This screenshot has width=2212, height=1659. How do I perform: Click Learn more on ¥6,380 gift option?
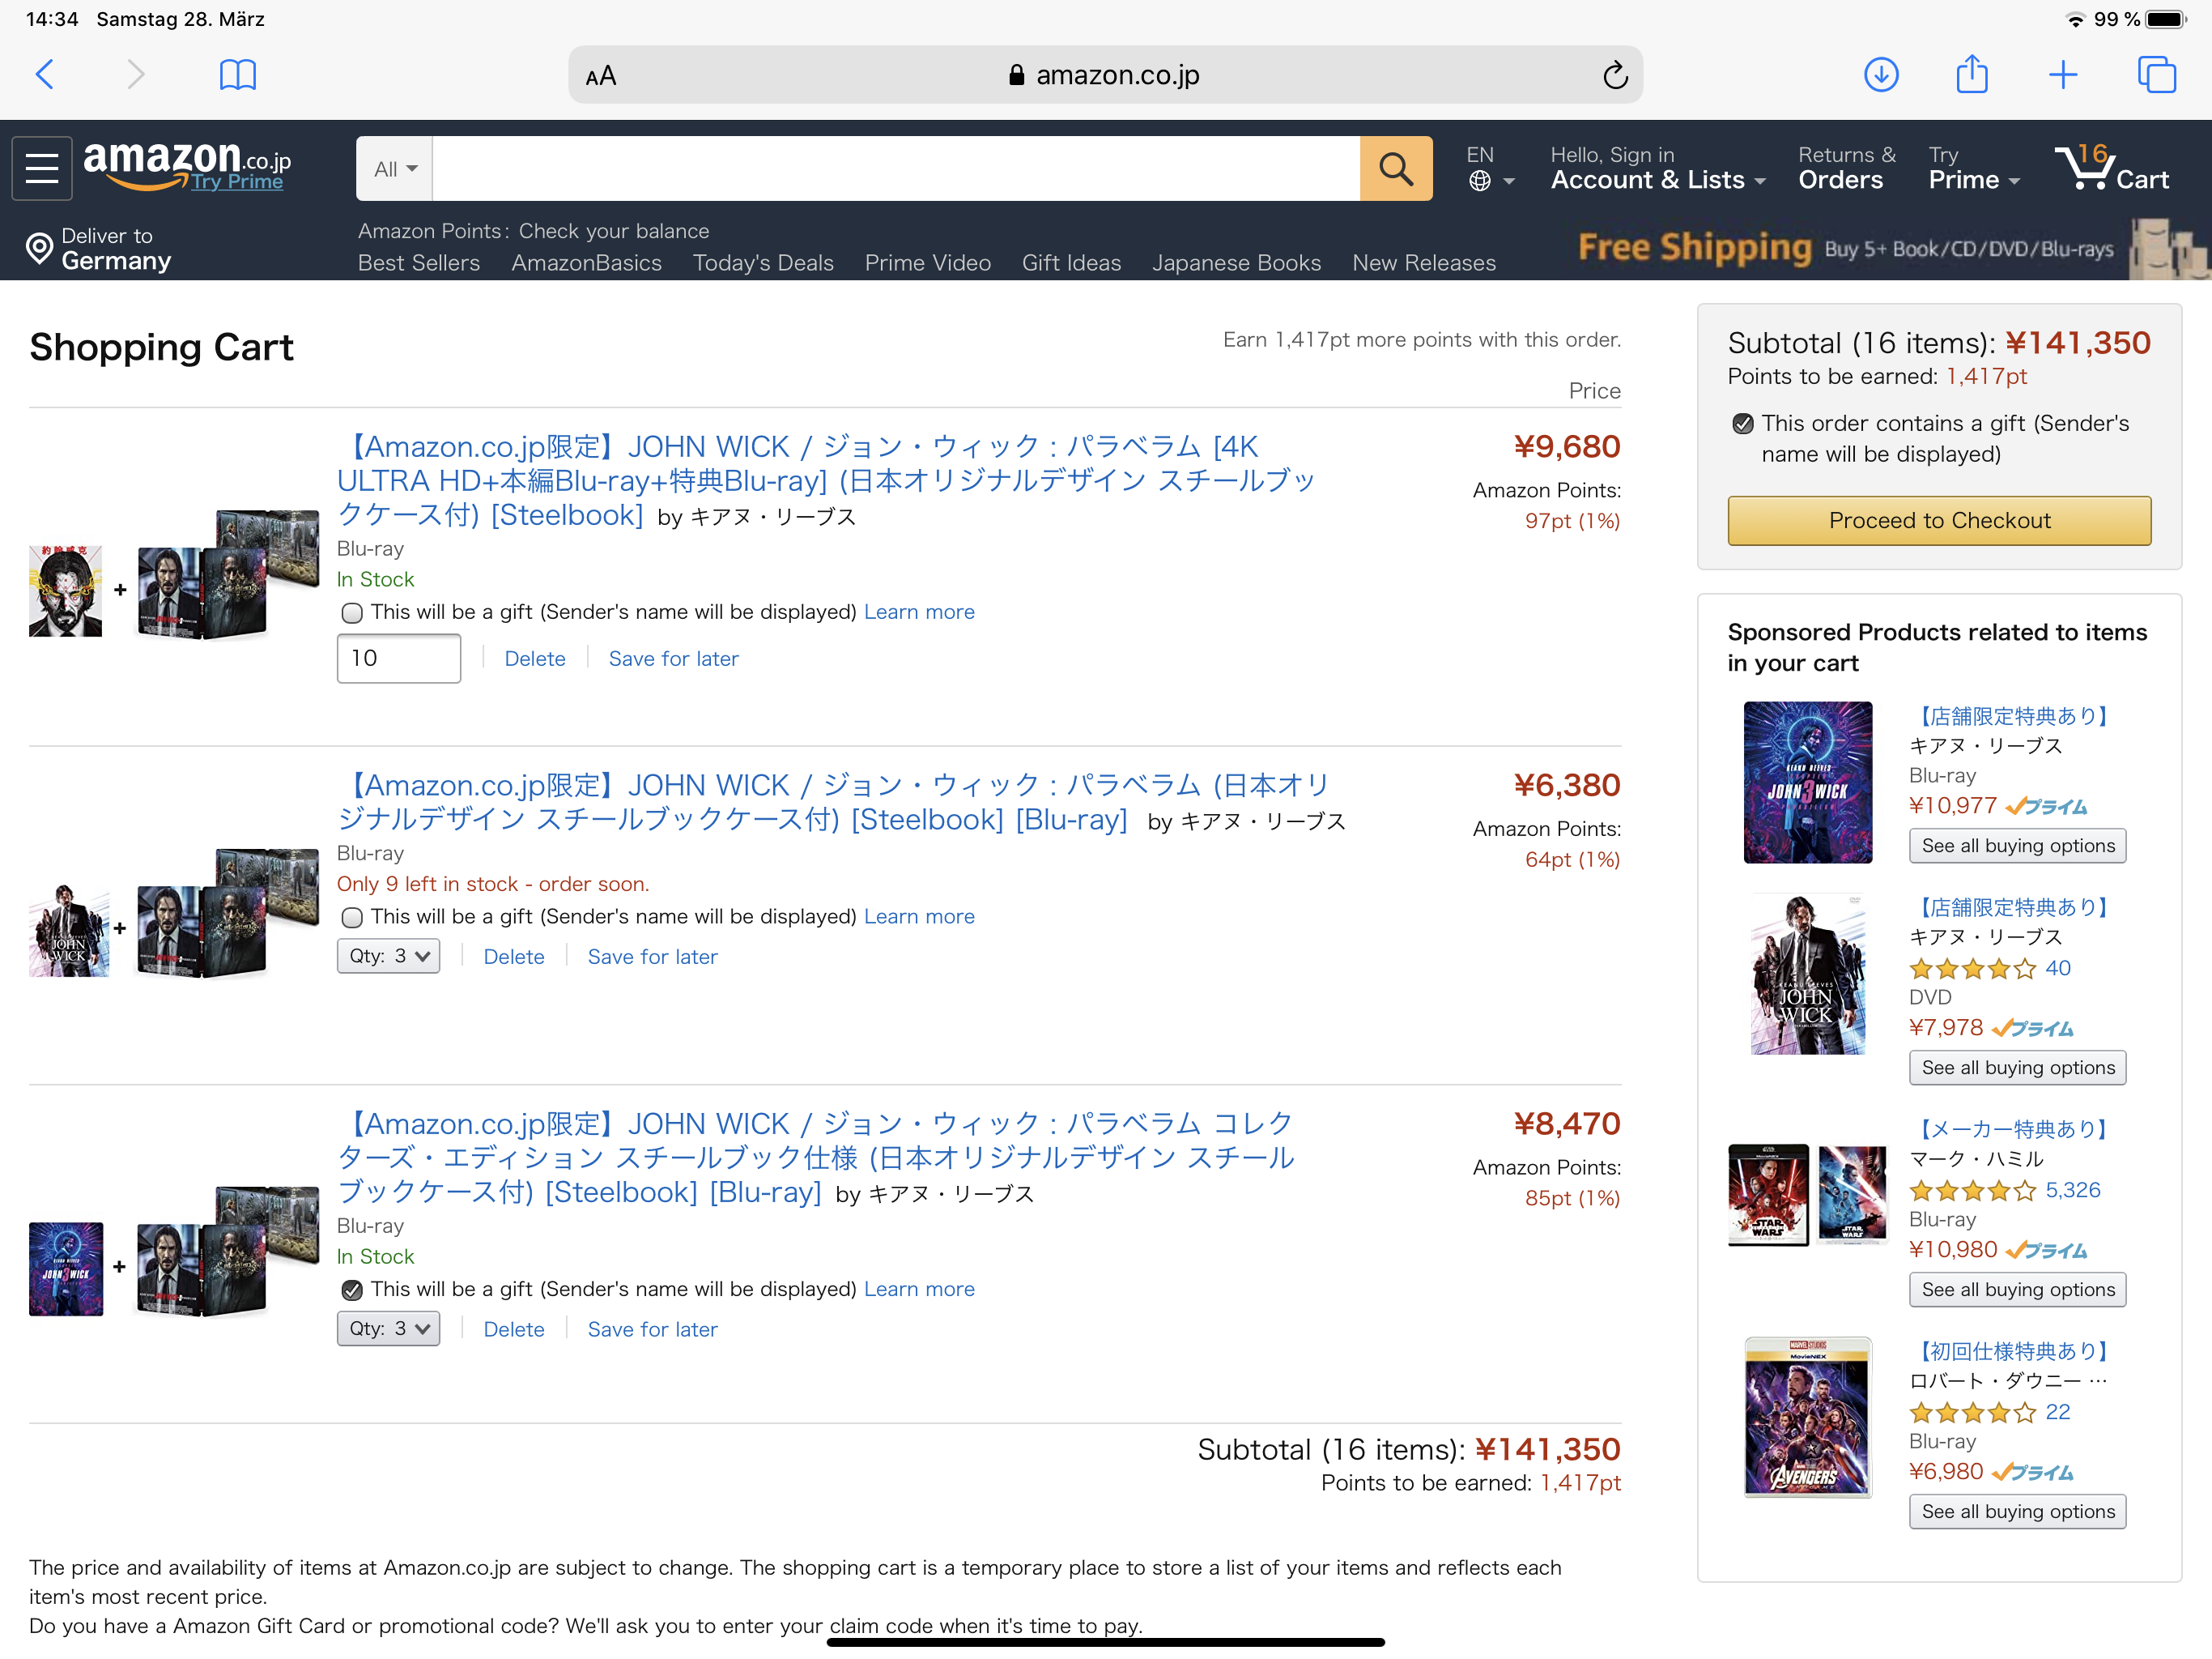919,916
